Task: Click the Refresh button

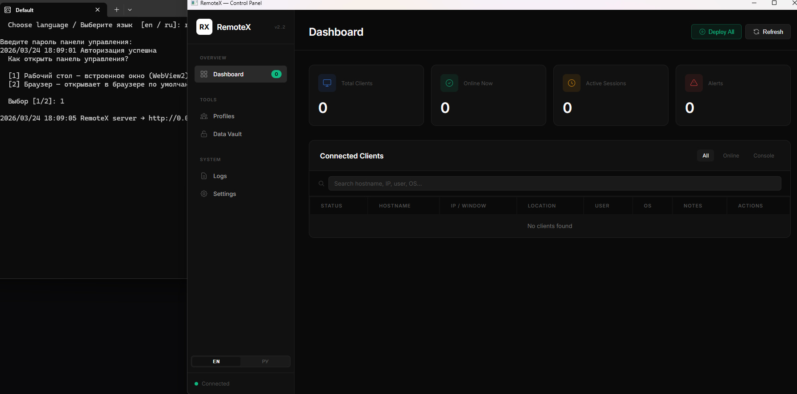Action: click(x=768, y=32)
